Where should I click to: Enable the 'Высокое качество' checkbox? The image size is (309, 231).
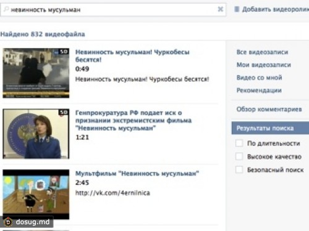pos(239,156)
